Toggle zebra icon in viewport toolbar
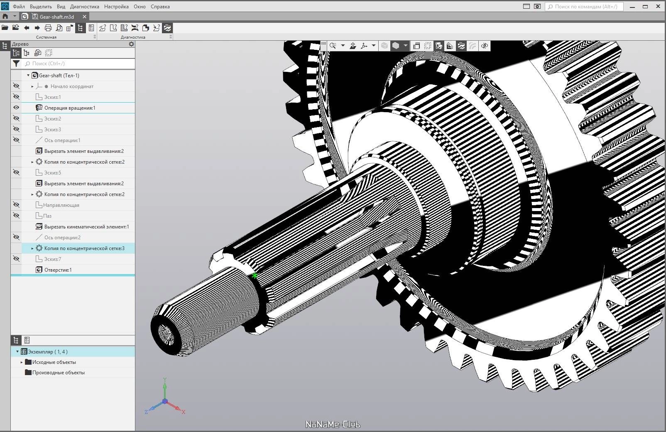 coord(461,46)
